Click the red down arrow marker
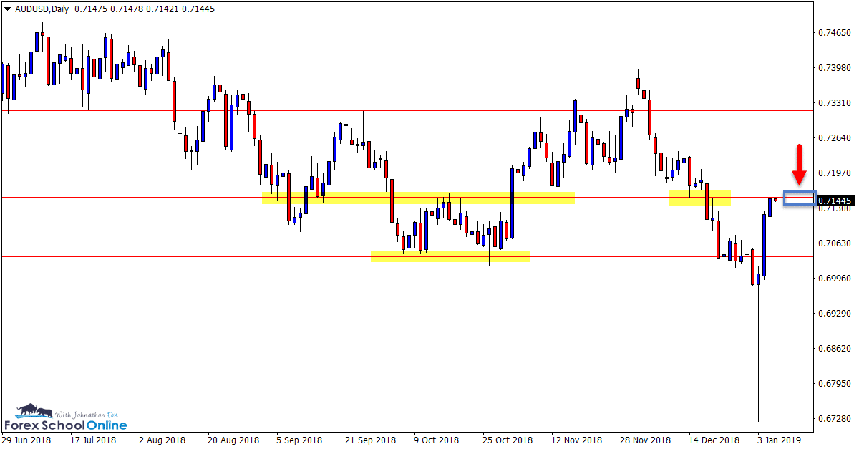Viewport: 859px width, 449px height. point(800,165)
